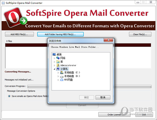157x120 pixels.
Task: Click the Conversion Progress bar
Action: (x=89, y=86)
